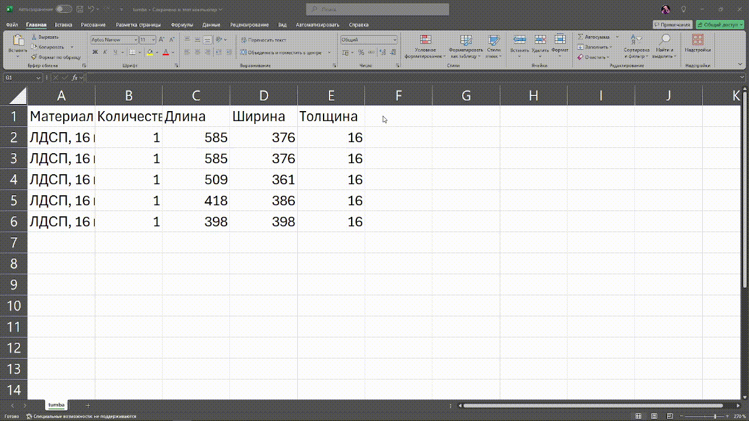
Task: Click Wrap Text (Переносить текст)
Action: click(x=263, y=40)
